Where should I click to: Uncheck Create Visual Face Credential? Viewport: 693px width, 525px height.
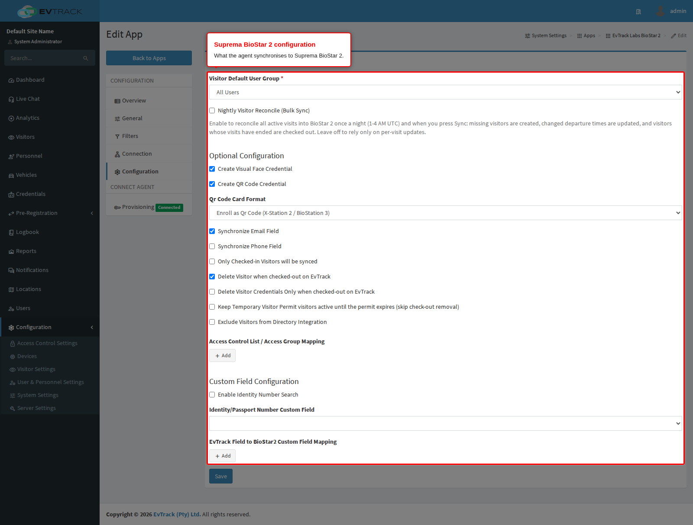pyautogui.click(x=212, y=169)
